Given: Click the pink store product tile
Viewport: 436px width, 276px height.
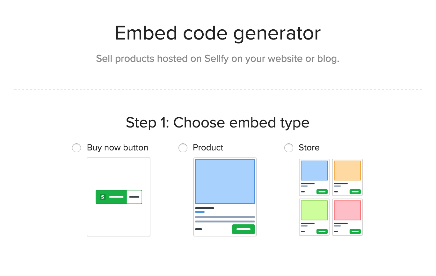Looking at the screenshot, I should click(x=347, y=217).
